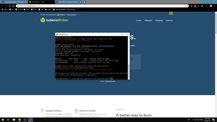The image size is (217, 122).
Task: Go back using the browser back arrow
Action: click(2, 6)
